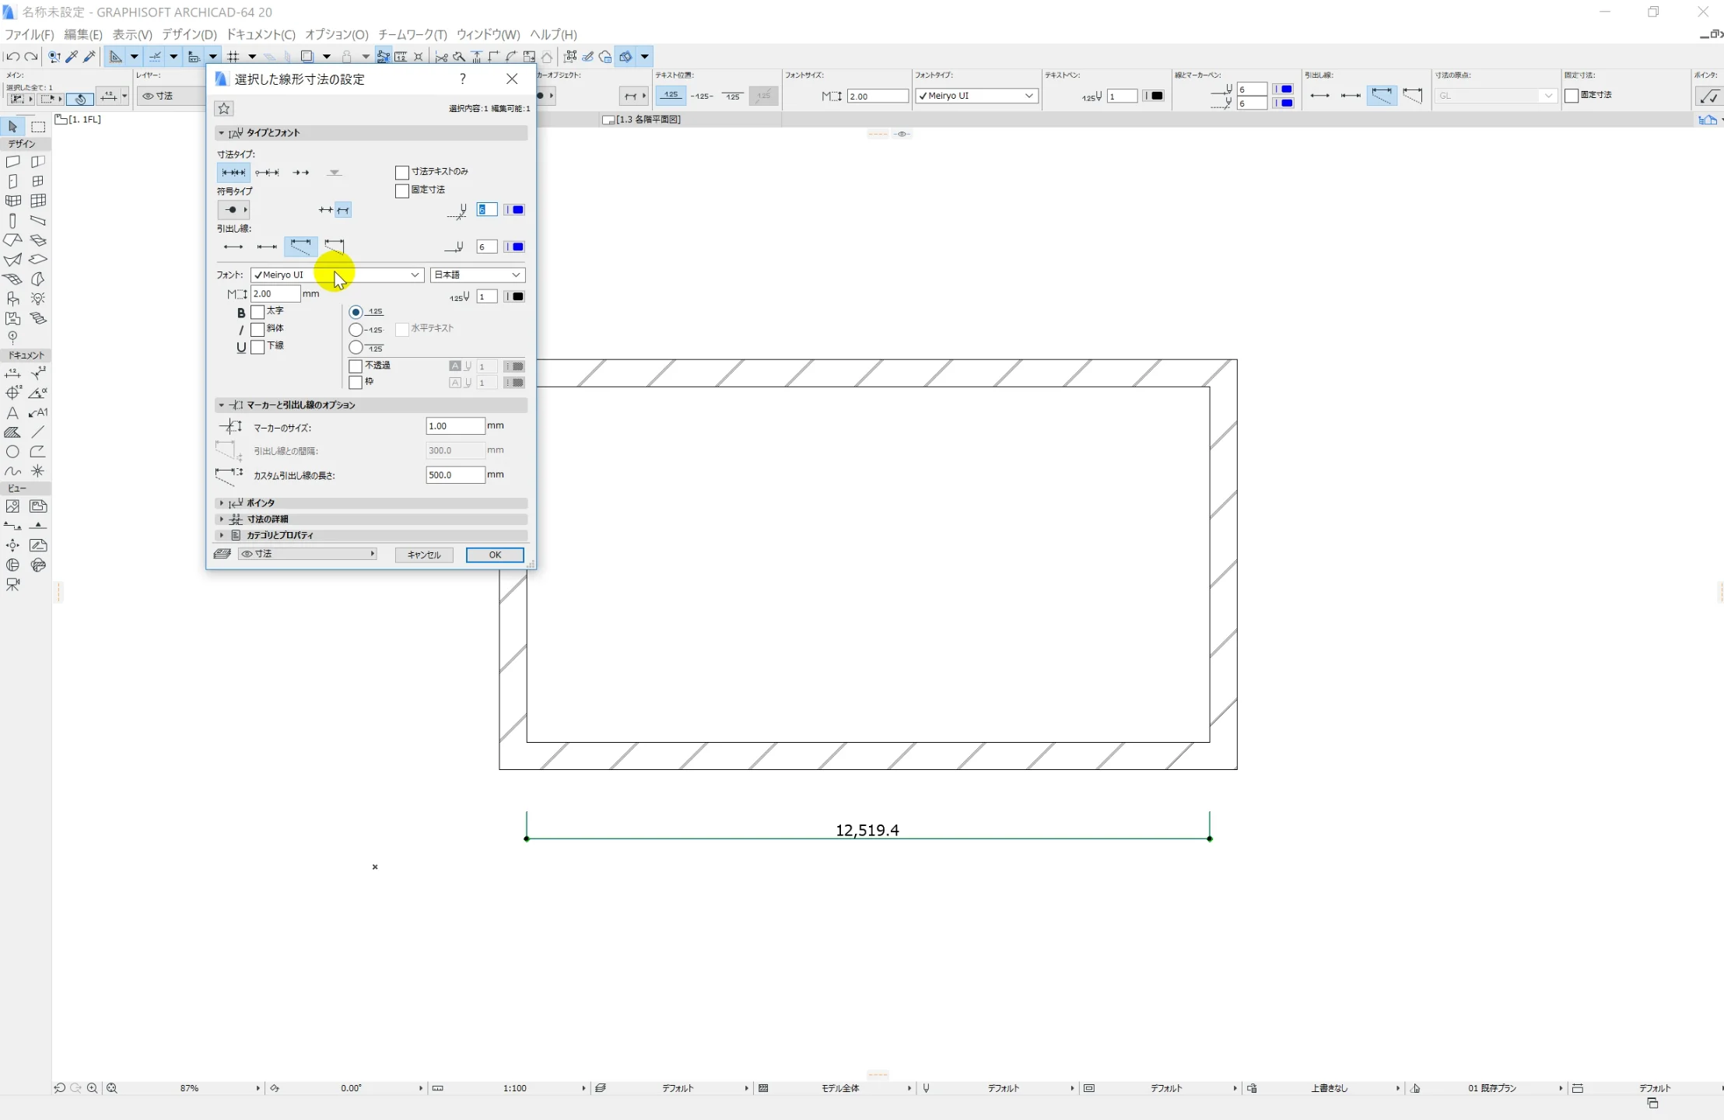Expand the ポインタ panel section
The image size is (1724, 1120).
(260, 503)
